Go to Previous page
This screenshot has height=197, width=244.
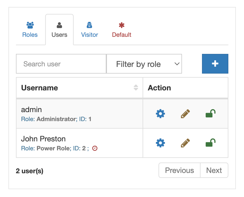[x=179, y=170]
